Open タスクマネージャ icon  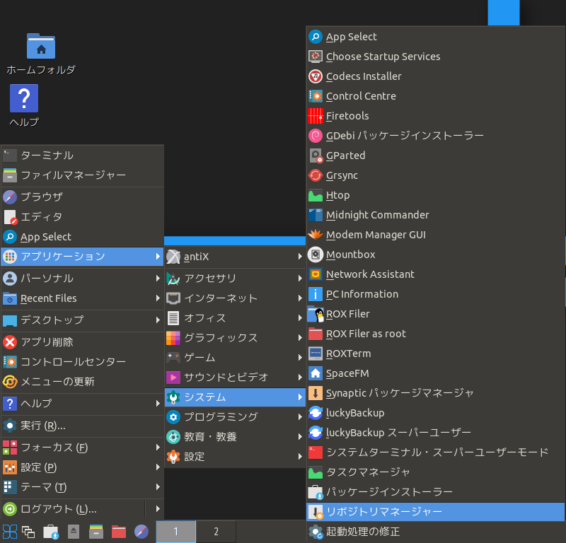coord(315,472)
